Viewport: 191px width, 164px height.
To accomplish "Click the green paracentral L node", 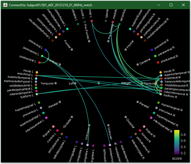I will tap(42, 56).
